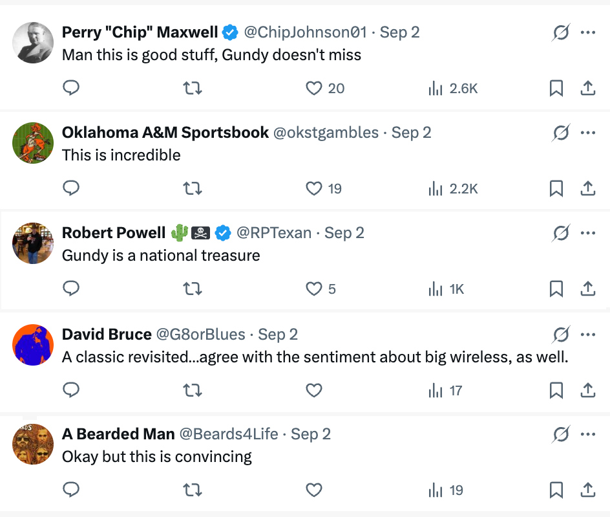View analytics for Robert Powell's tweet

(x=436, y=289)
